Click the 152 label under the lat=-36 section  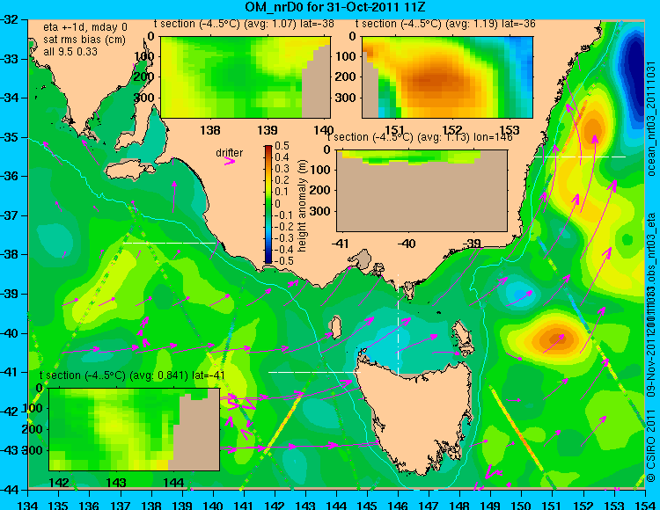pyautogui.click(x=452, y=130)
